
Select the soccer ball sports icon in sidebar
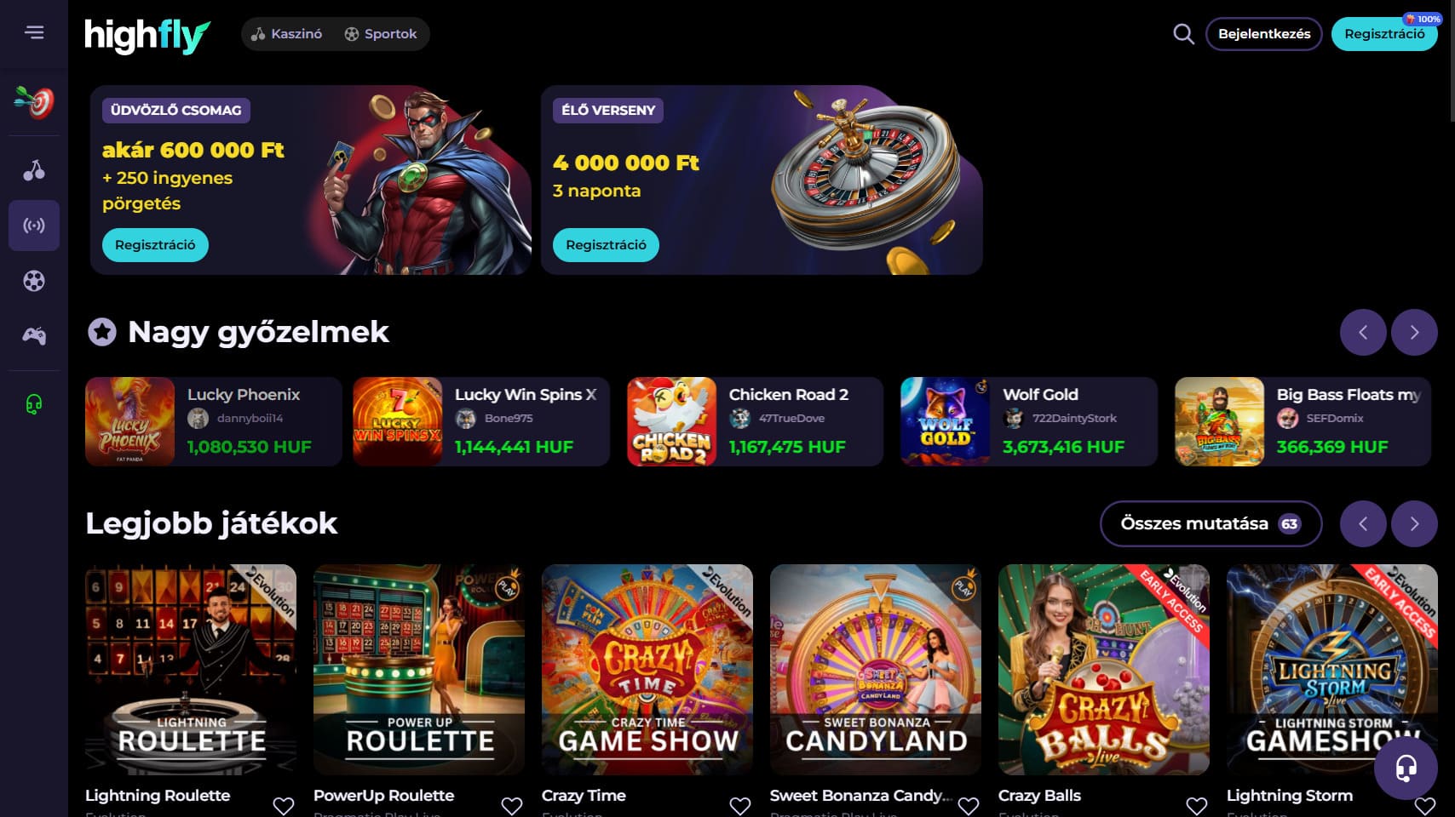34,281
